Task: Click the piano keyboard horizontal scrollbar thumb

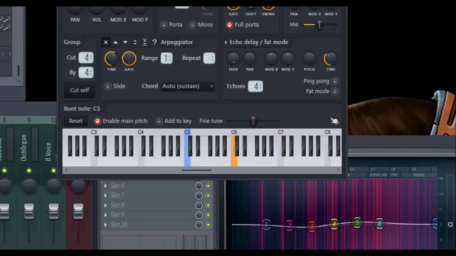Action: tap(197, 170)
